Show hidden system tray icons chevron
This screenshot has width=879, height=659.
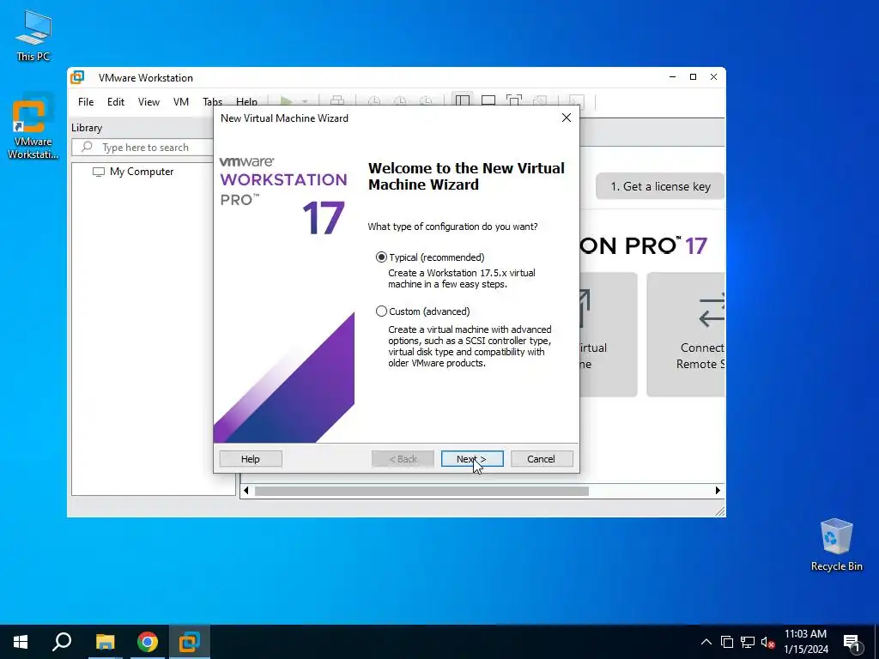click(706, 642)
